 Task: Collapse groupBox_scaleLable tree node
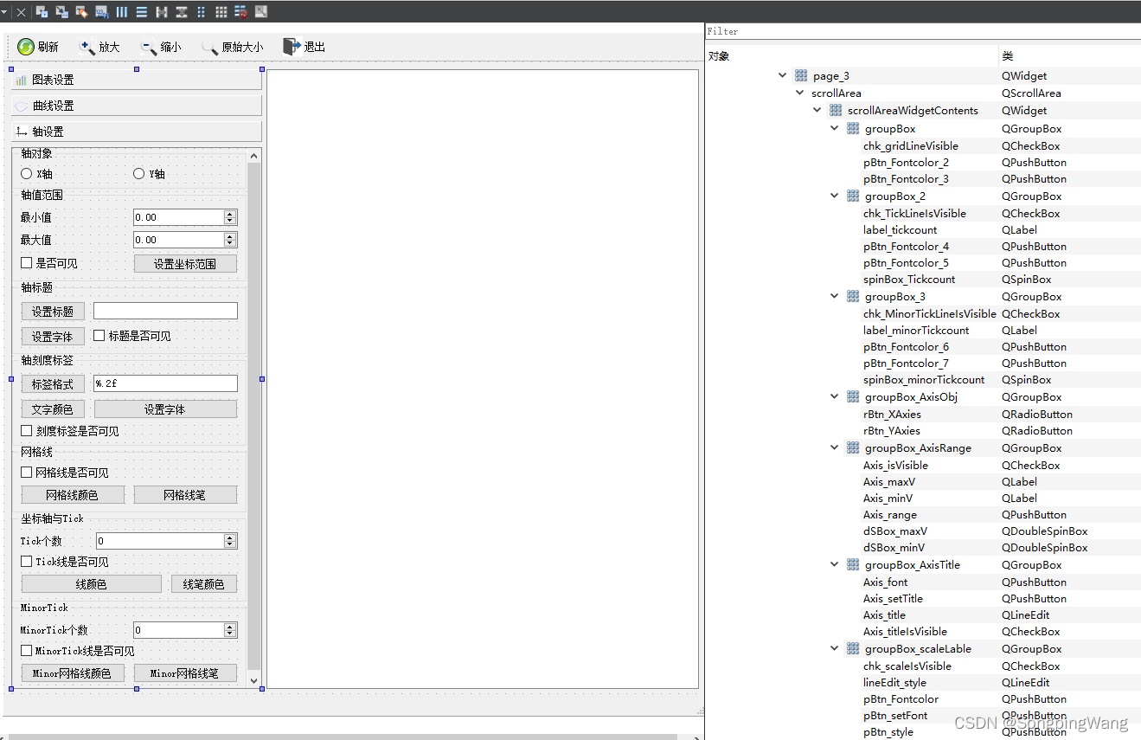(x=835, y=649)
